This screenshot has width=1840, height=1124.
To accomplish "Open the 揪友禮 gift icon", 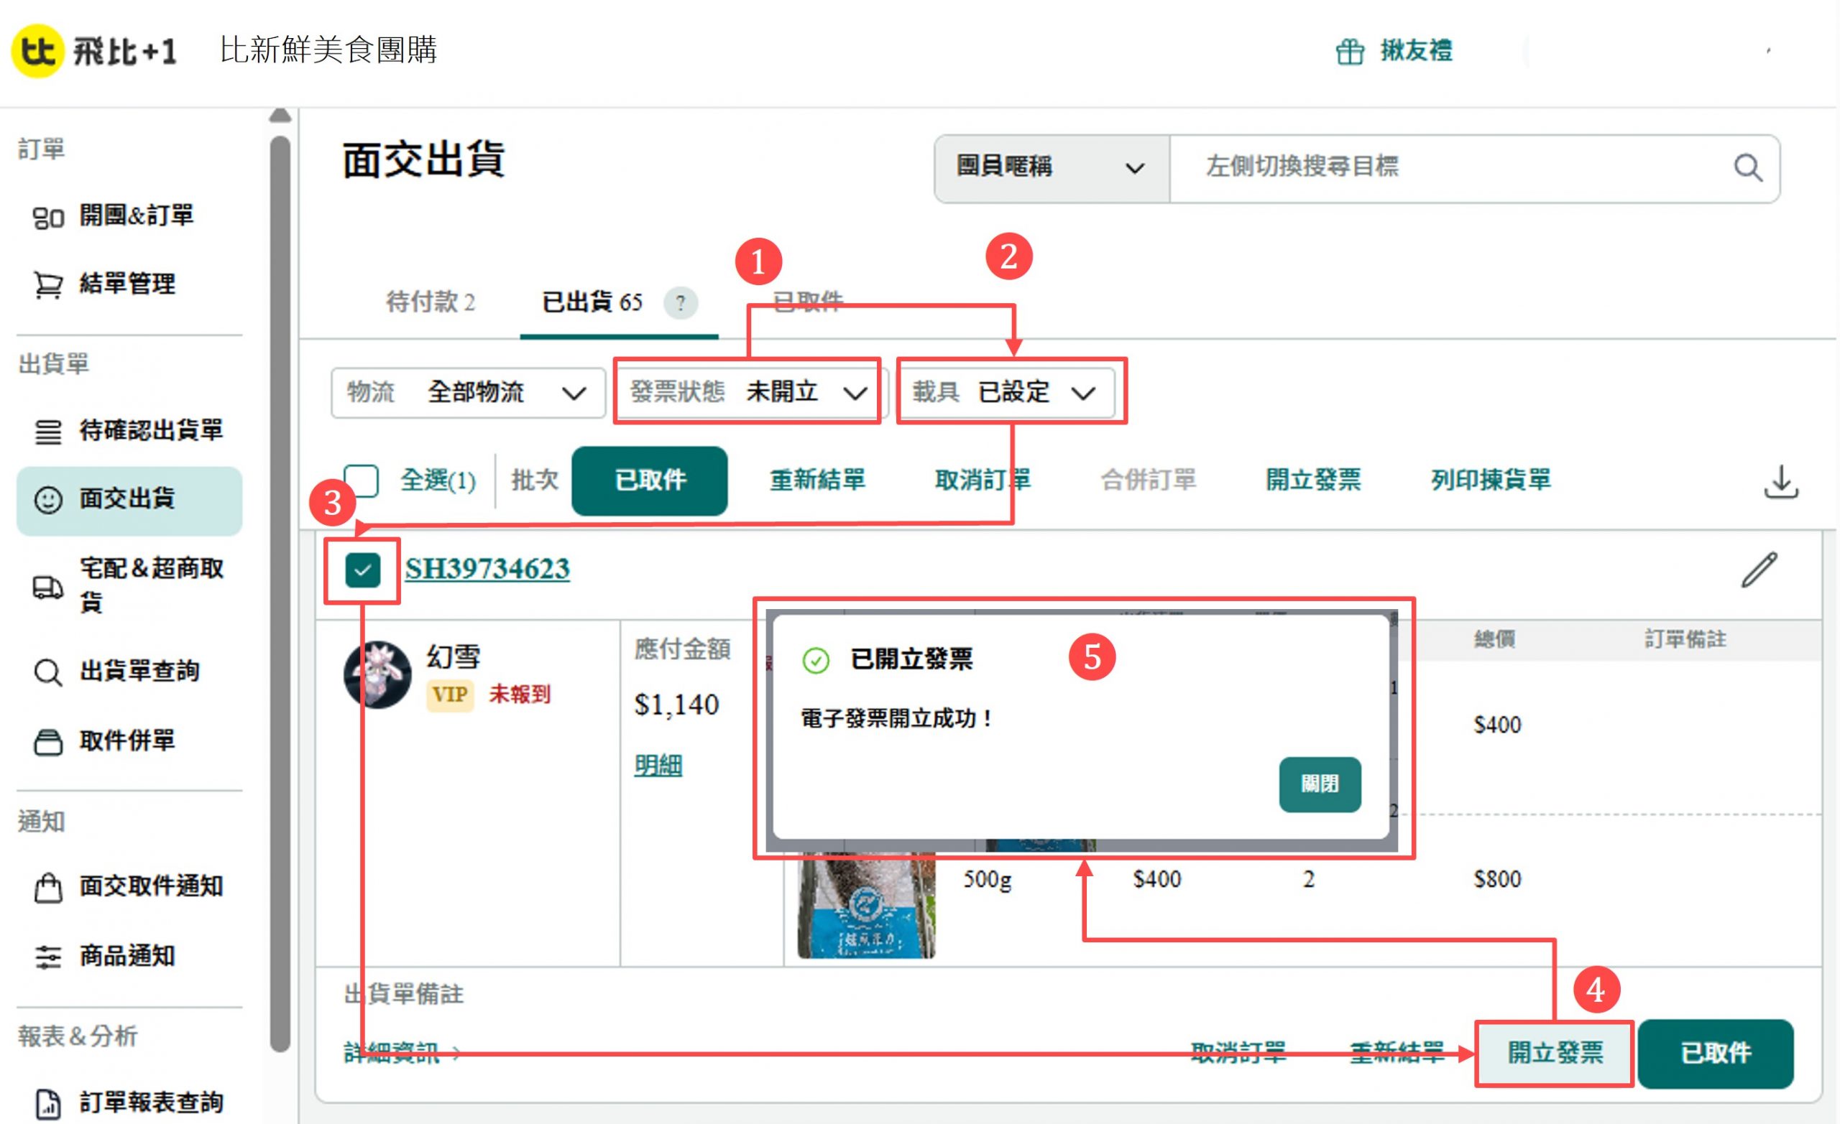I will click(1349, 52).
